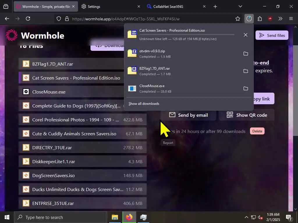The image size is (298, 223).
Task: Click the DogScreenSavers.iso disc icon
Action: 26,175
